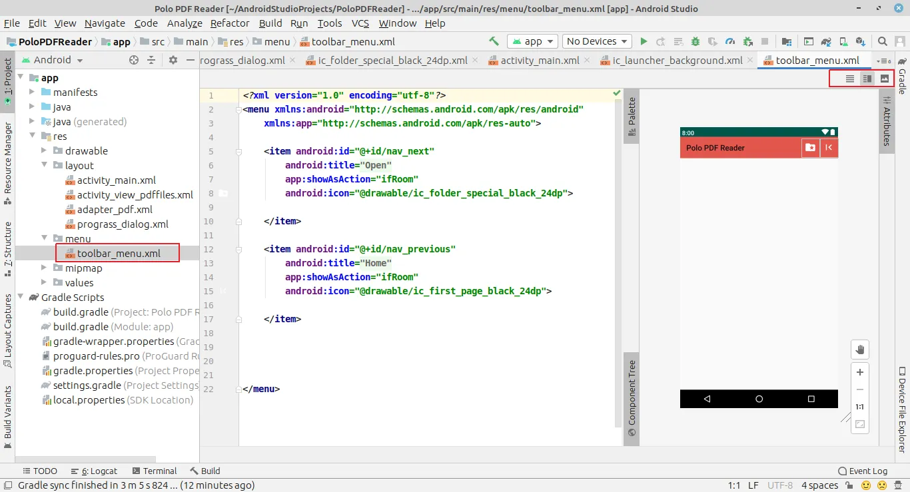Open Project panel gear settings
The image size is (910, 492).
point(173,60)
